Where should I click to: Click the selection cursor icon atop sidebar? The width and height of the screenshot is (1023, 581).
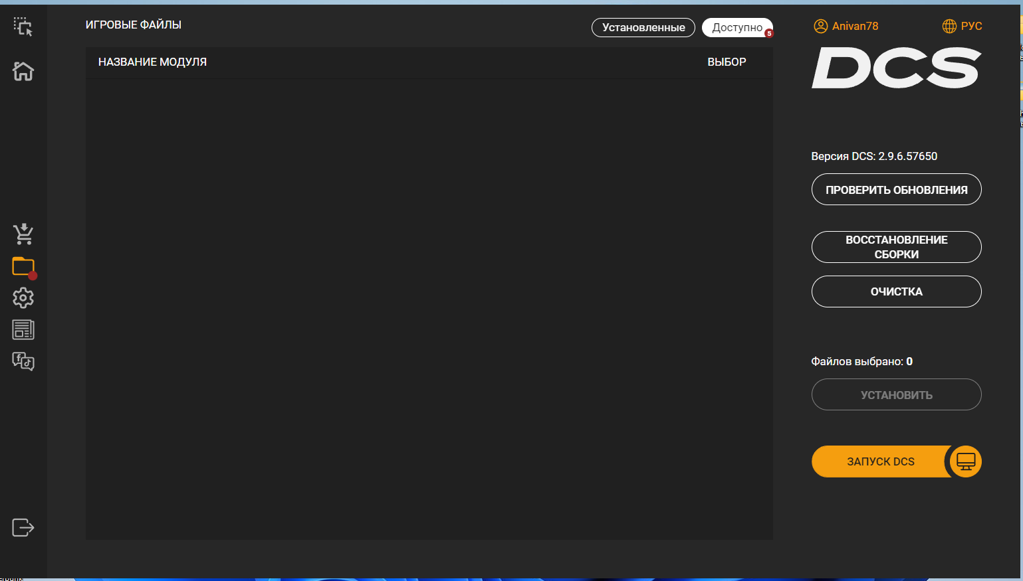click(x=23, y=27)
